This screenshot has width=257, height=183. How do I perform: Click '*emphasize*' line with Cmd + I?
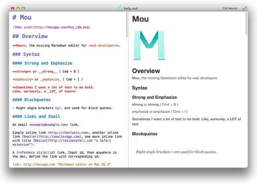click(48, 79)
